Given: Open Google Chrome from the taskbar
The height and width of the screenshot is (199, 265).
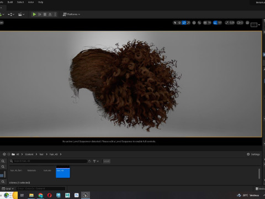Looking at the screenshot, I should 40,195.
